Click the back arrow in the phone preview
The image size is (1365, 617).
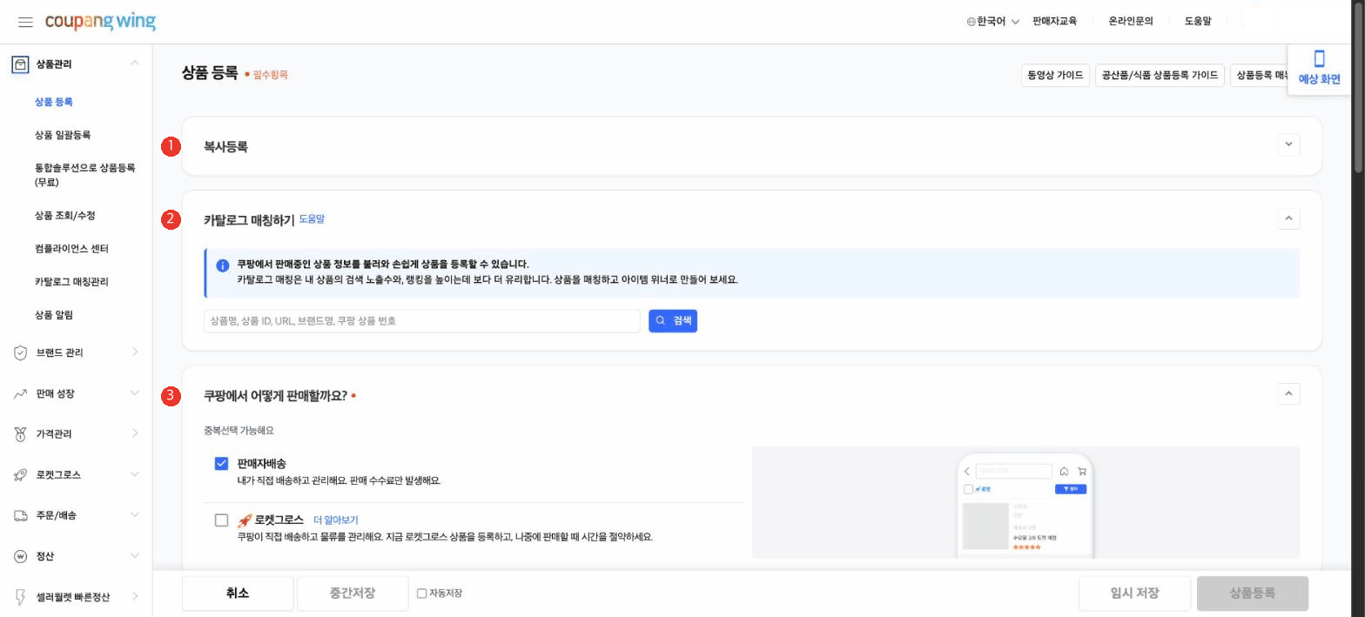tap(967, 471)
